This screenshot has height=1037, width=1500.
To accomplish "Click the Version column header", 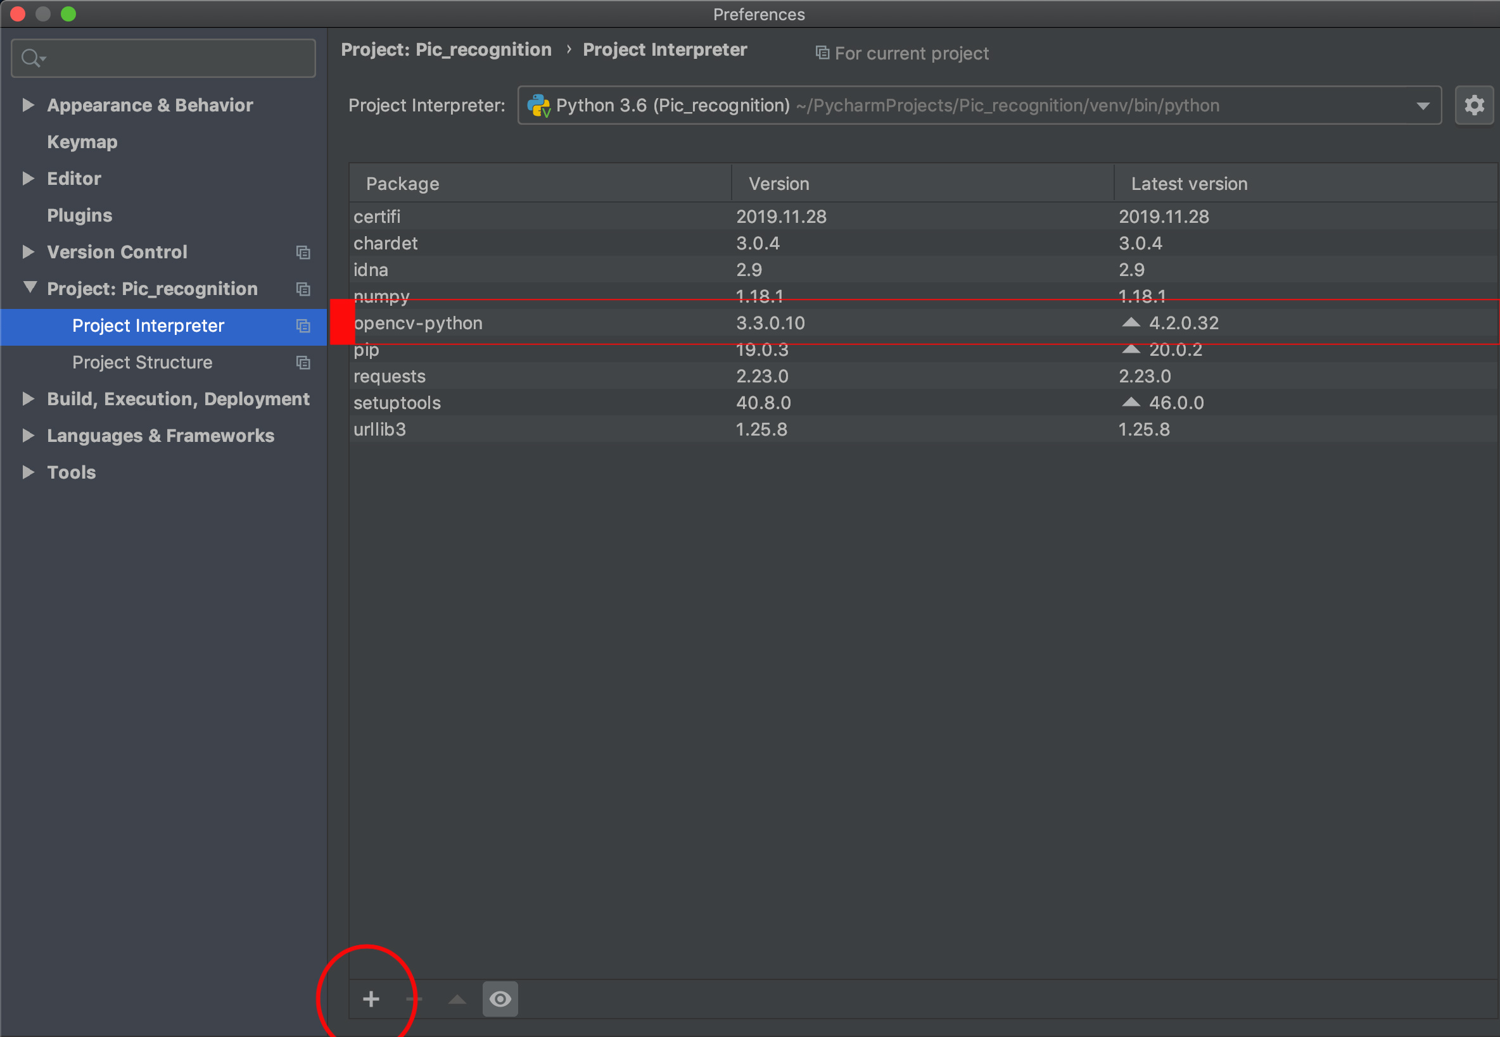I will coord(923,184).
